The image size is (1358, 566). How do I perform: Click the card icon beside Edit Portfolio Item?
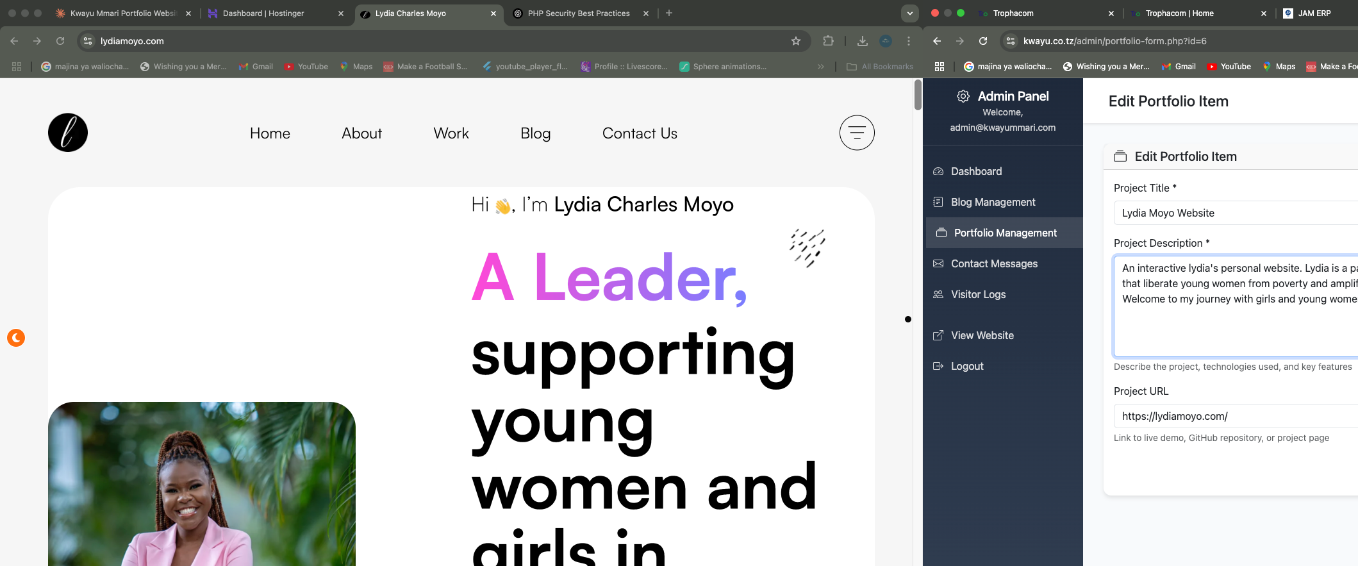[x=1120, y=156]
